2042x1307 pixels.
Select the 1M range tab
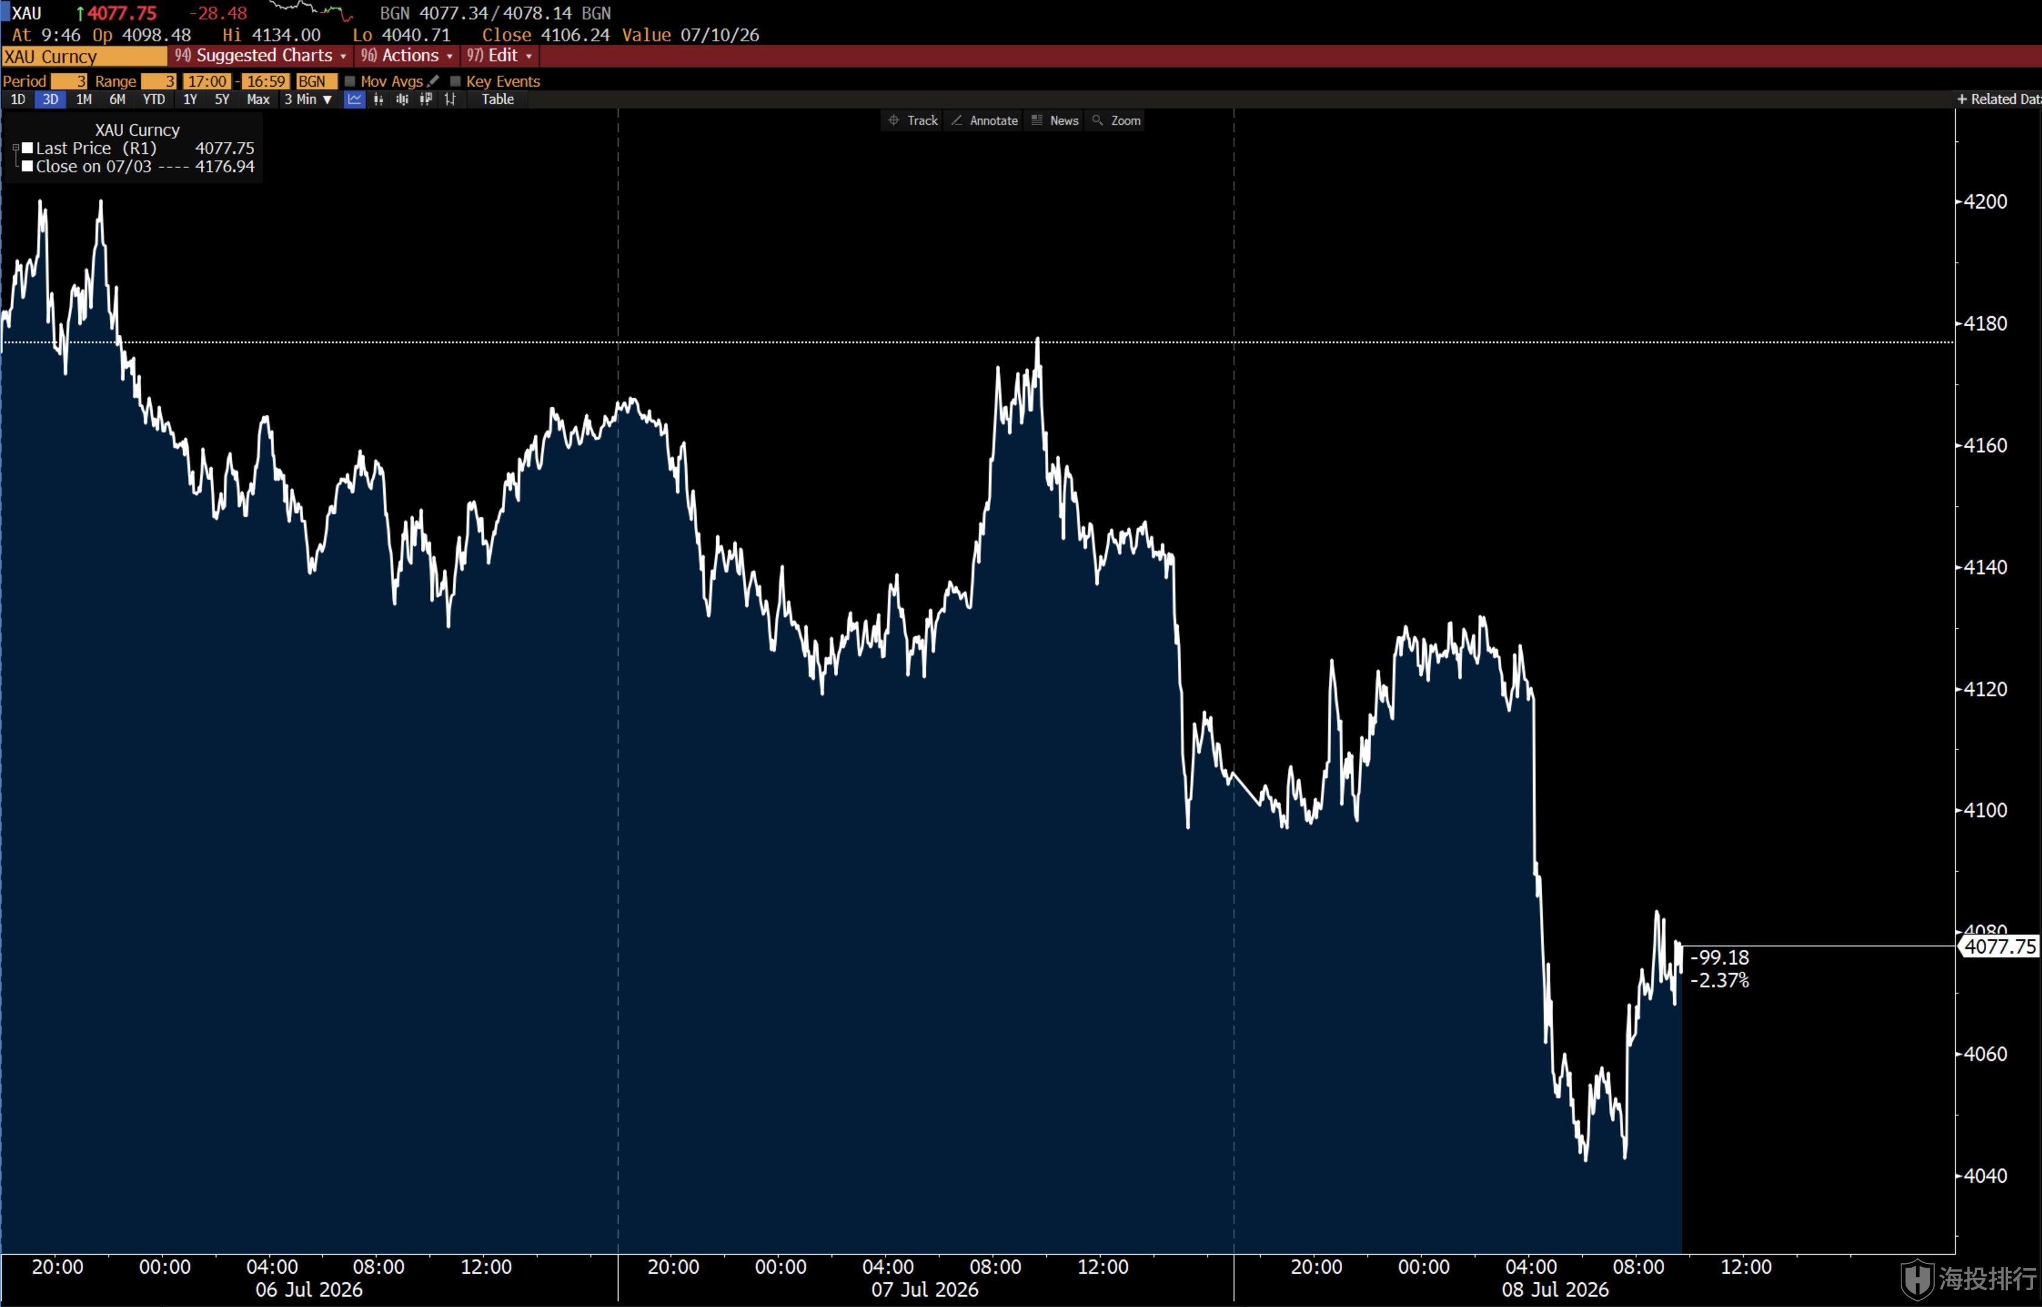[x=83, y=99]
